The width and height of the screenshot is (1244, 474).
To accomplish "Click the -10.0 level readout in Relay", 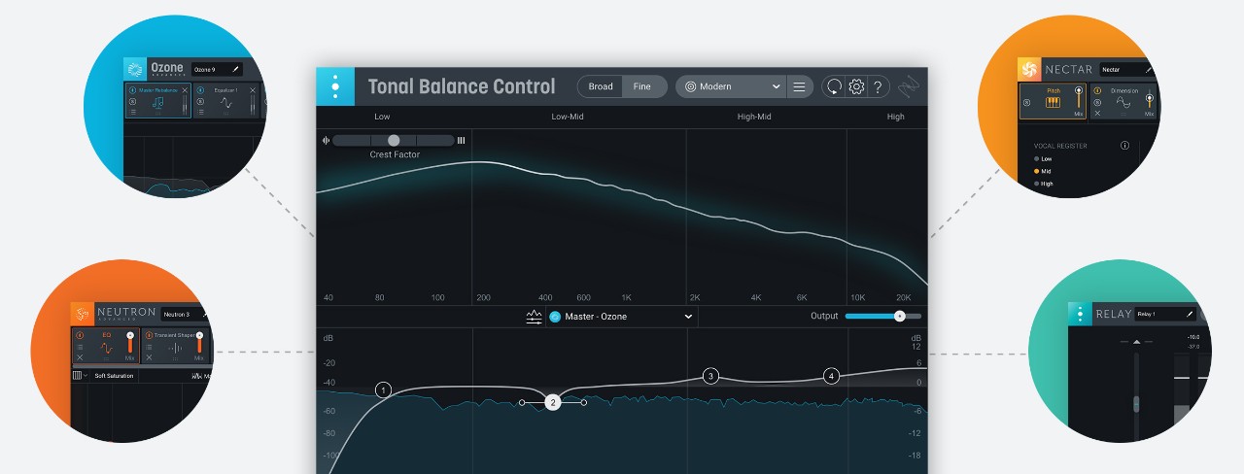I will 1193,337.
